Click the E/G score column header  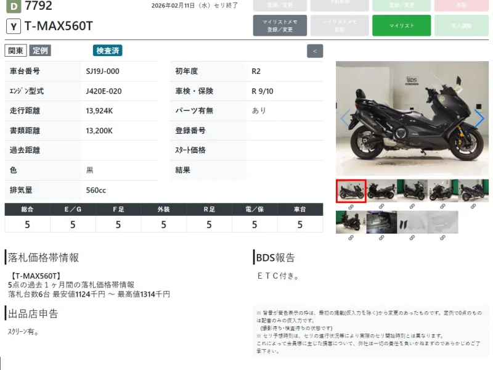[73, 209]
